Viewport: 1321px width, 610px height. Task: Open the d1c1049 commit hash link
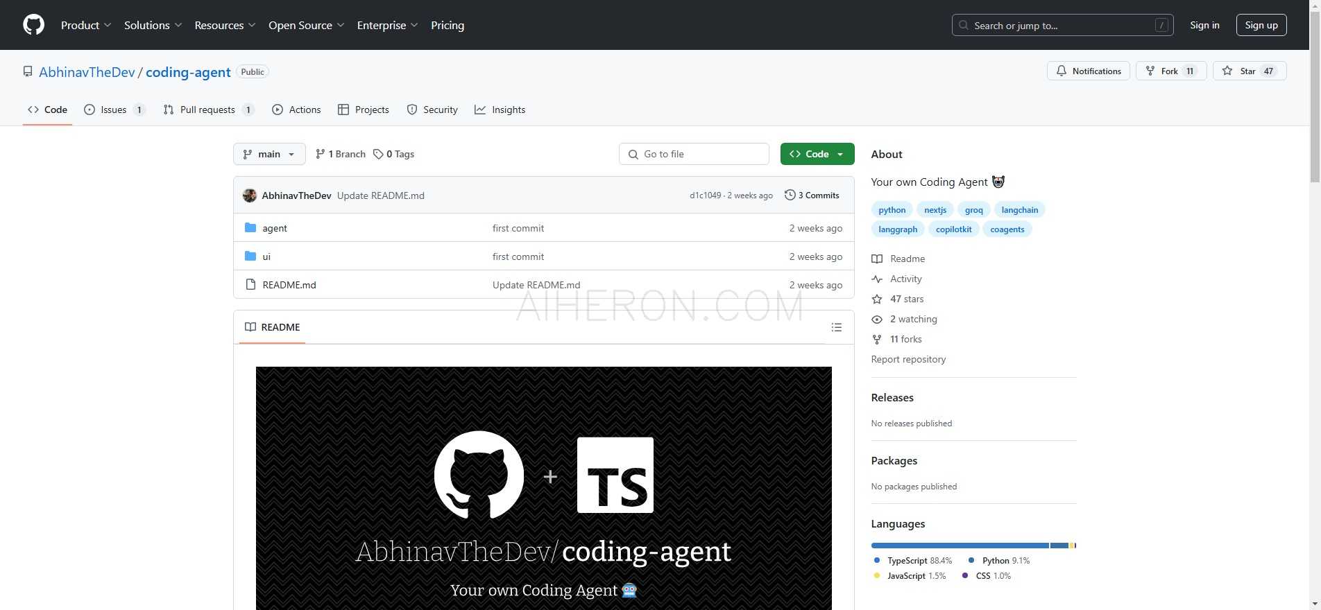(x=705, y=195)
